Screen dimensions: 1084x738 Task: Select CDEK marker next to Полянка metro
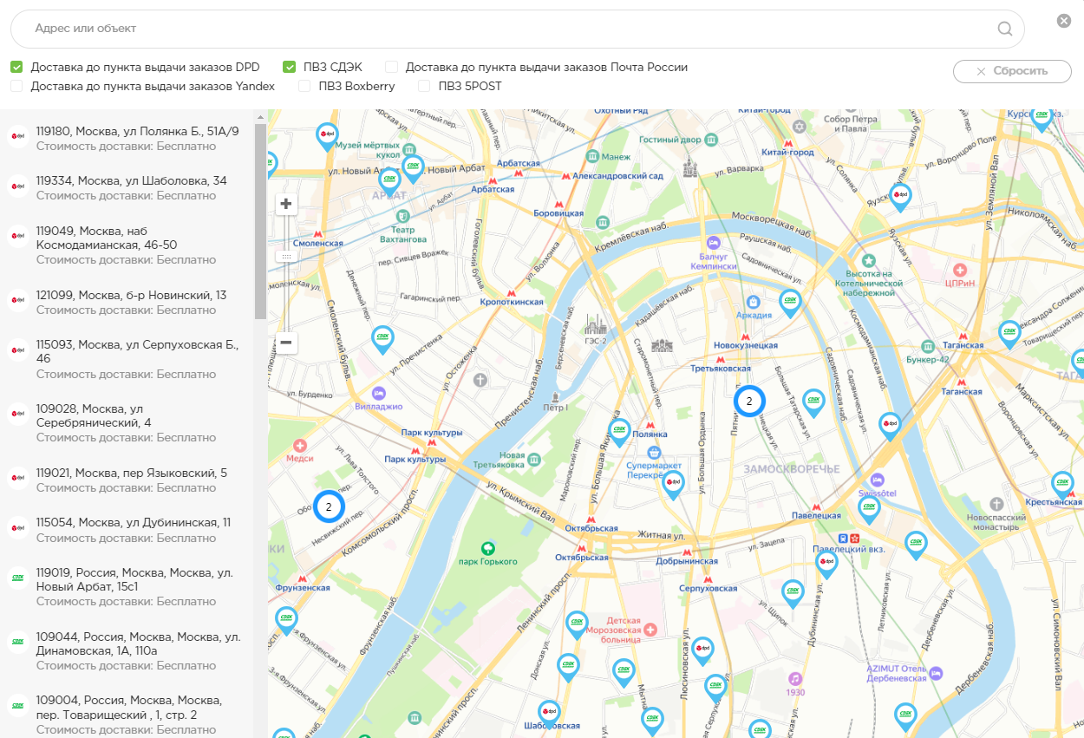click(x=620, y=432)
